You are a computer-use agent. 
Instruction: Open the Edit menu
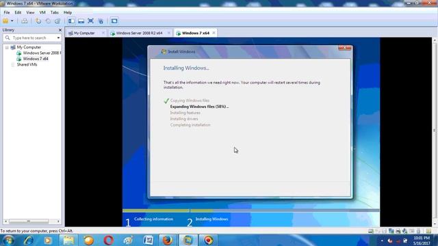pos(18,12)
